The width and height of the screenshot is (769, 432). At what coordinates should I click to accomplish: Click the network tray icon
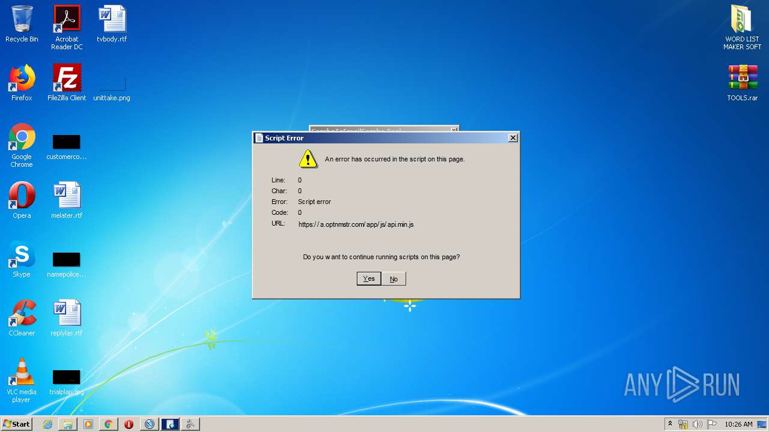(683, 424)
